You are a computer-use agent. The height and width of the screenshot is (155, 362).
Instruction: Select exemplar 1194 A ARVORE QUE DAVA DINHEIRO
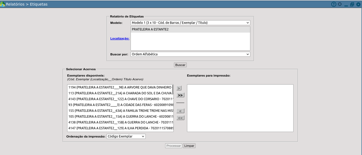coord(120,87)
